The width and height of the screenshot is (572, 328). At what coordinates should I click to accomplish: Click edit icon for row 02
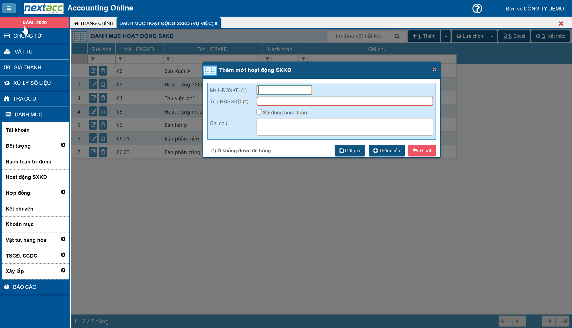(x=93, y=71)
